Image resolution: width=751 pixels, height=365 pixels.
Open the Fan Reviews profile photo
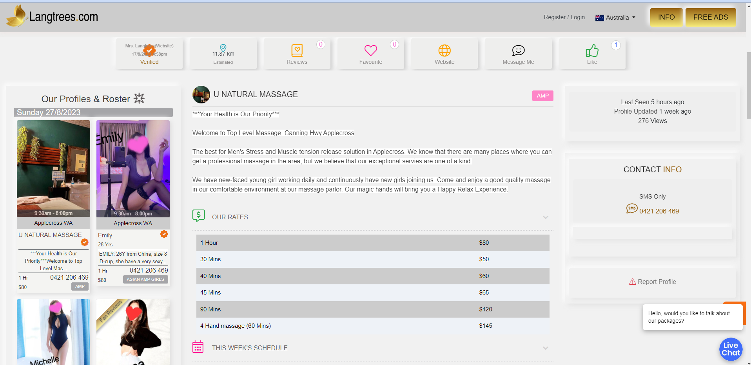(133, 332)
